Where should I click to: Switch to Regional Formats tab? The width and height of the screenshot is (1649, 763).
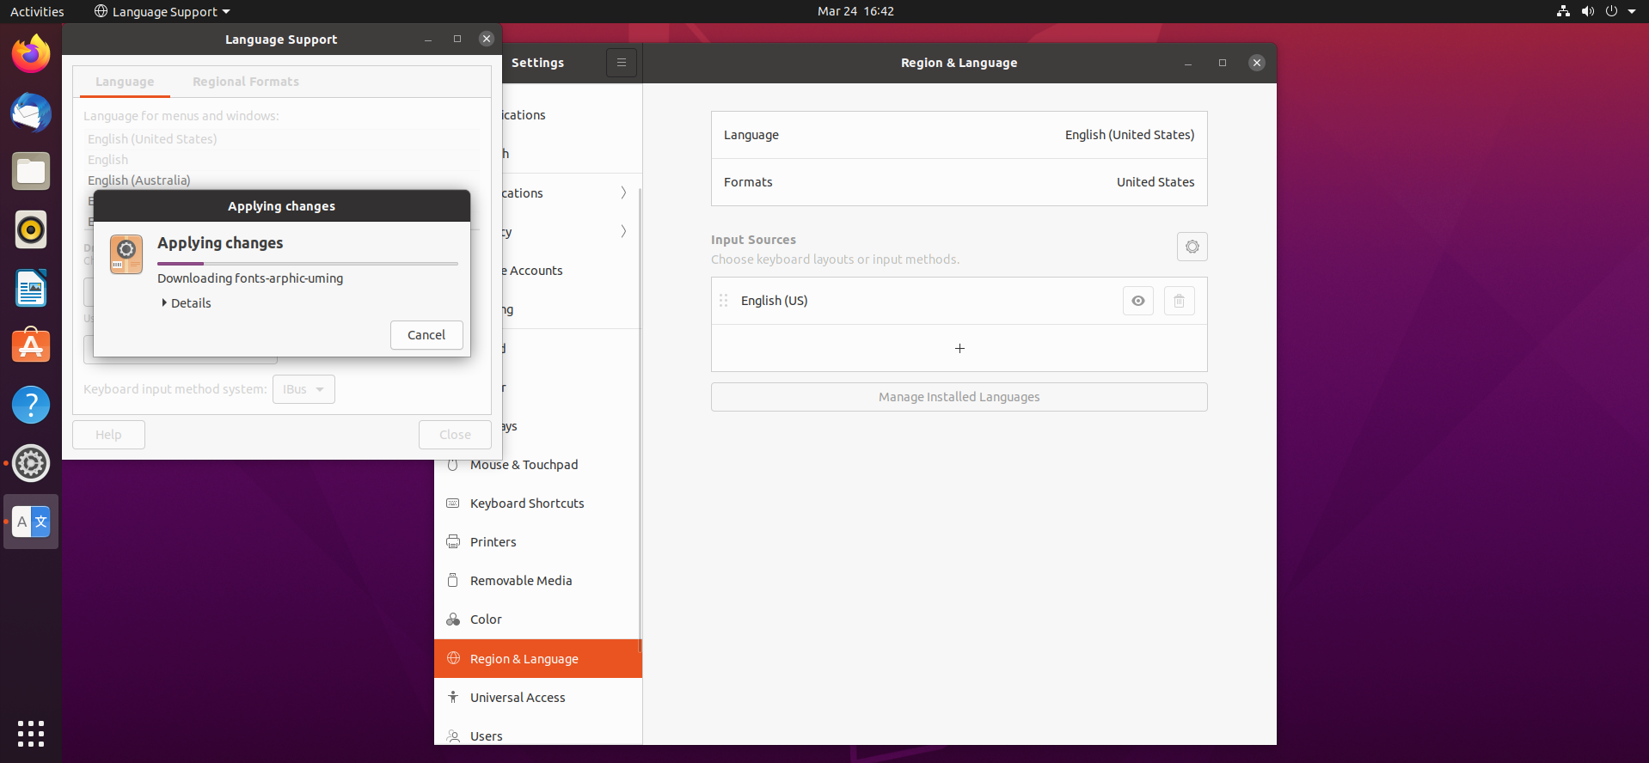coord(246,82)
